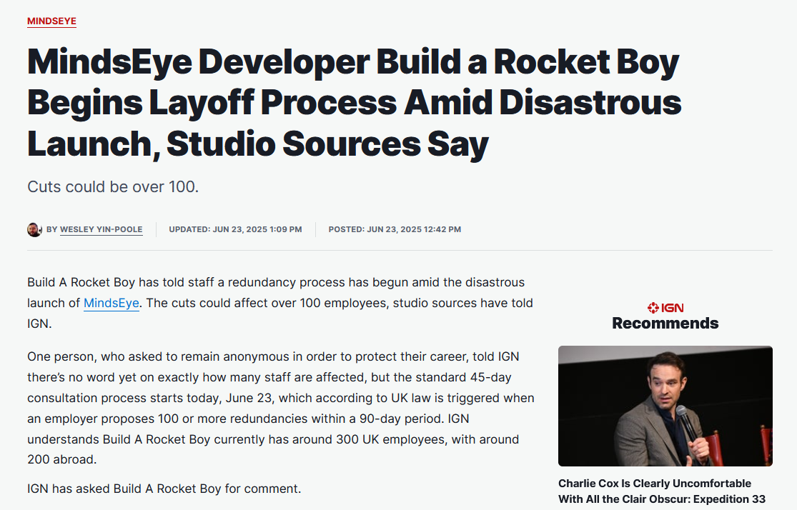Open author link WESLEY YIN-POOLE
Viewport: 797px width, 510px height.
point(102,229)
